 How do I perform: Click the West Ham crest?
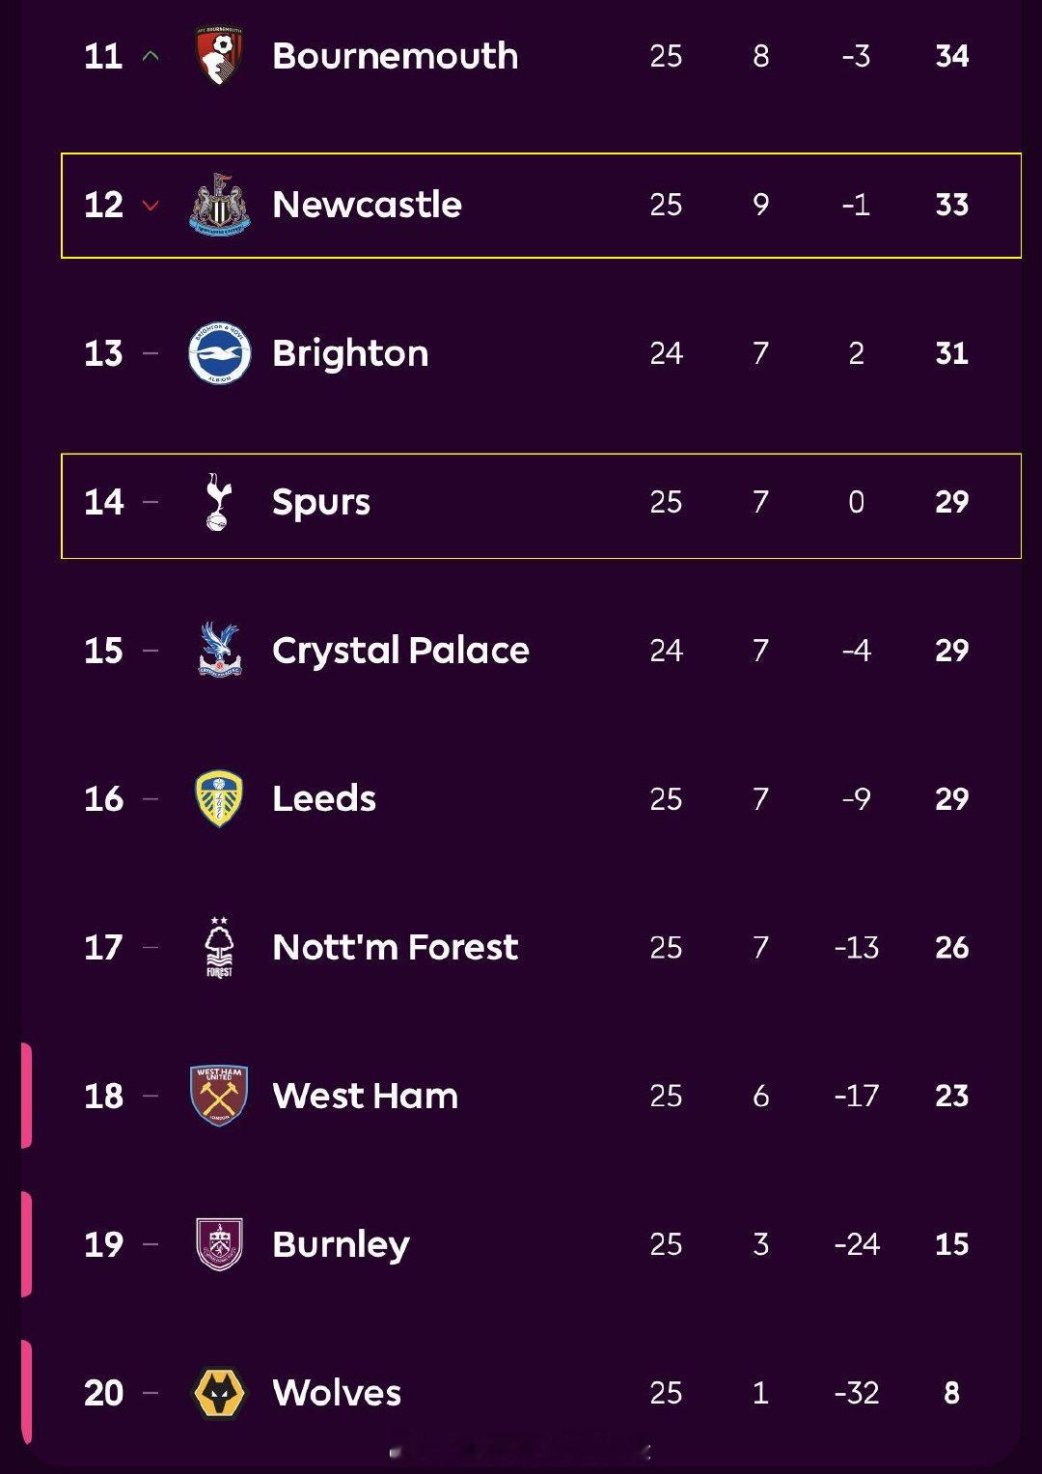click(219, 1096)
